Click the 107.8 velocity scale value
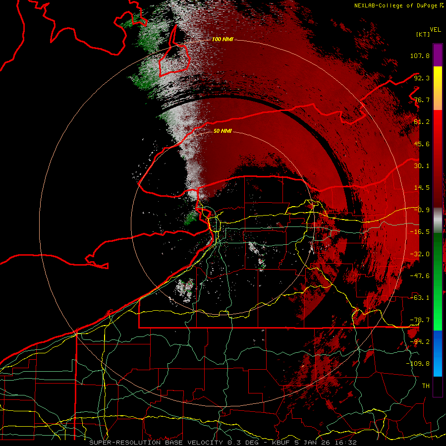Viewport: 446px width, 446px height. 420,56
